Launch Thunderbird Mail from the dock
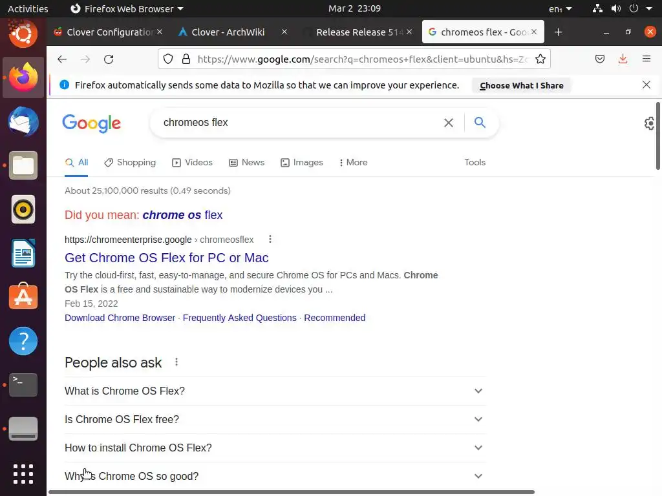The width and height of the screenshot is (662, 496). tap(23, 121)
